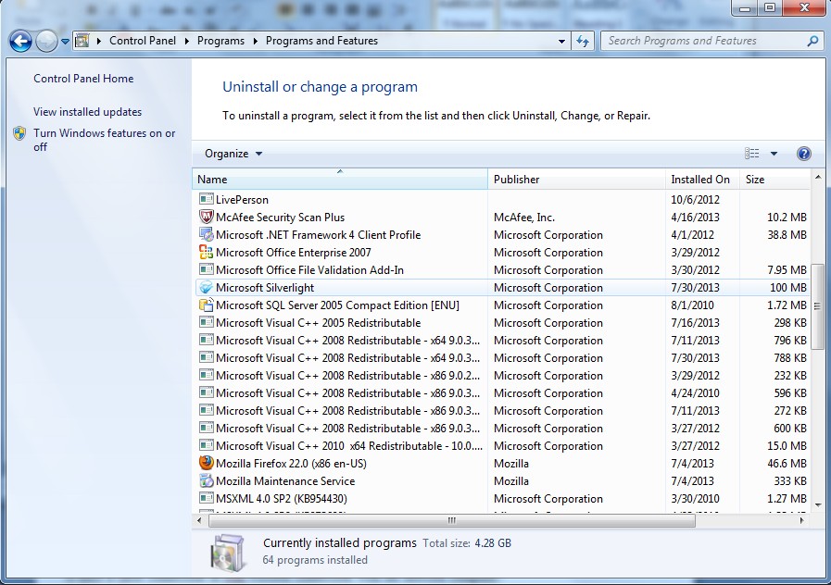831x585 pixels.
Task: Click the Forward navigation arrow button
Action: tap(46, 41)
